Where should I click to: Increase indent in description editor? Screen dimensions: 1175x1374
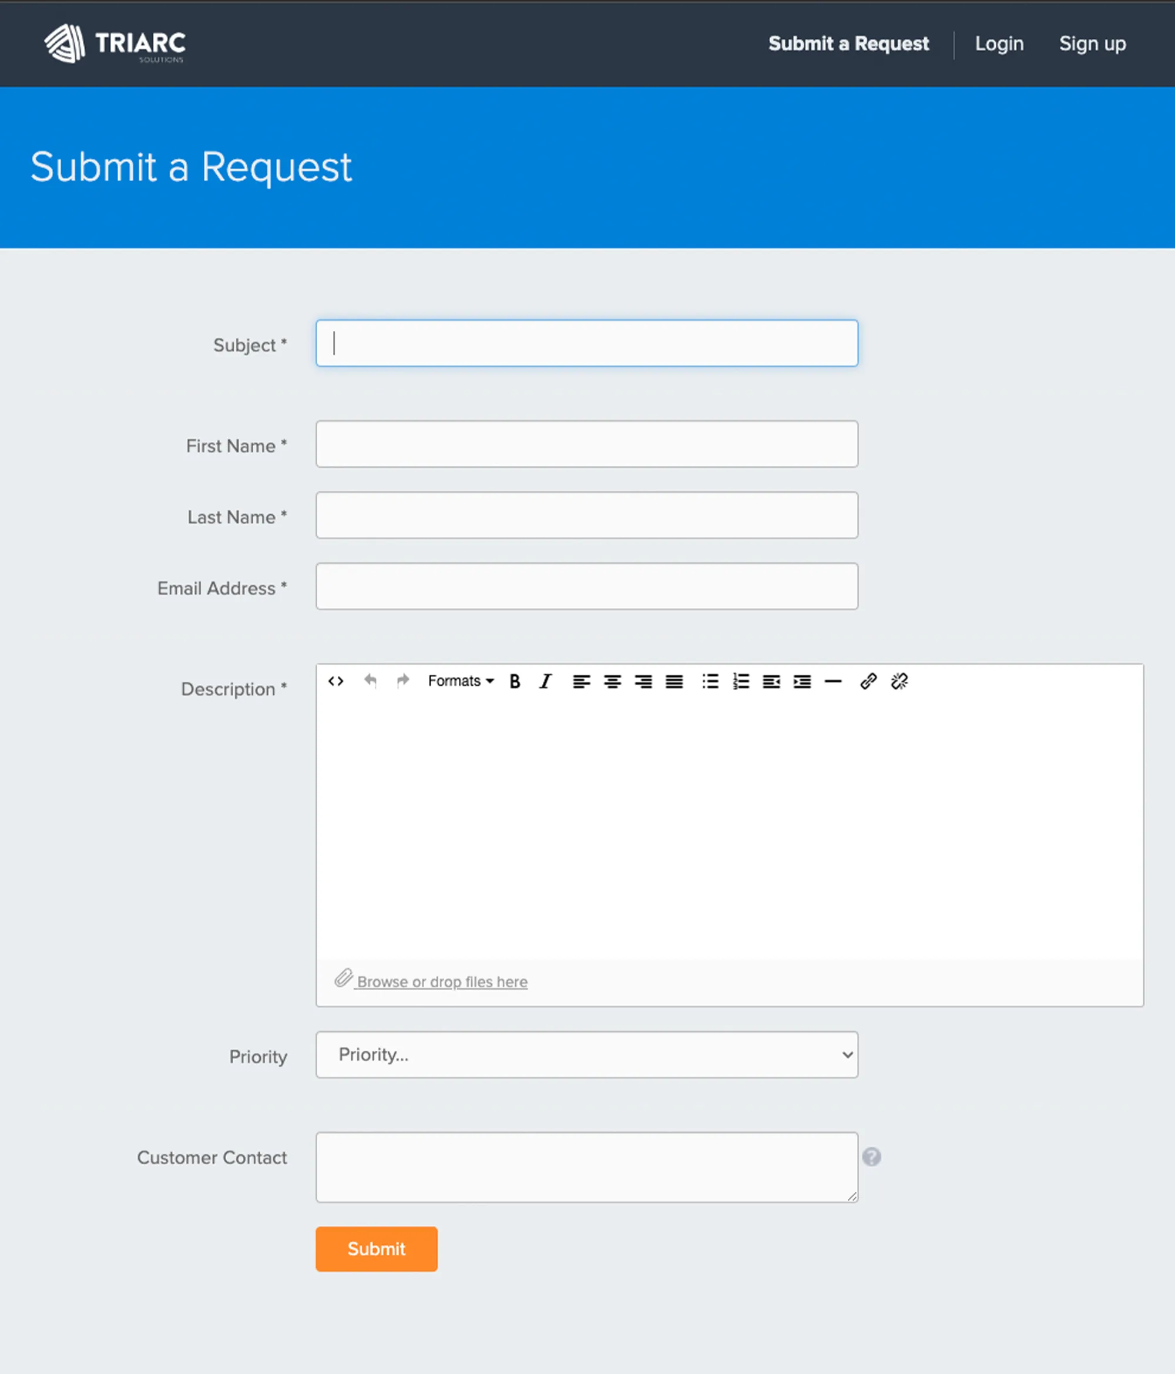tap(803, 681)
